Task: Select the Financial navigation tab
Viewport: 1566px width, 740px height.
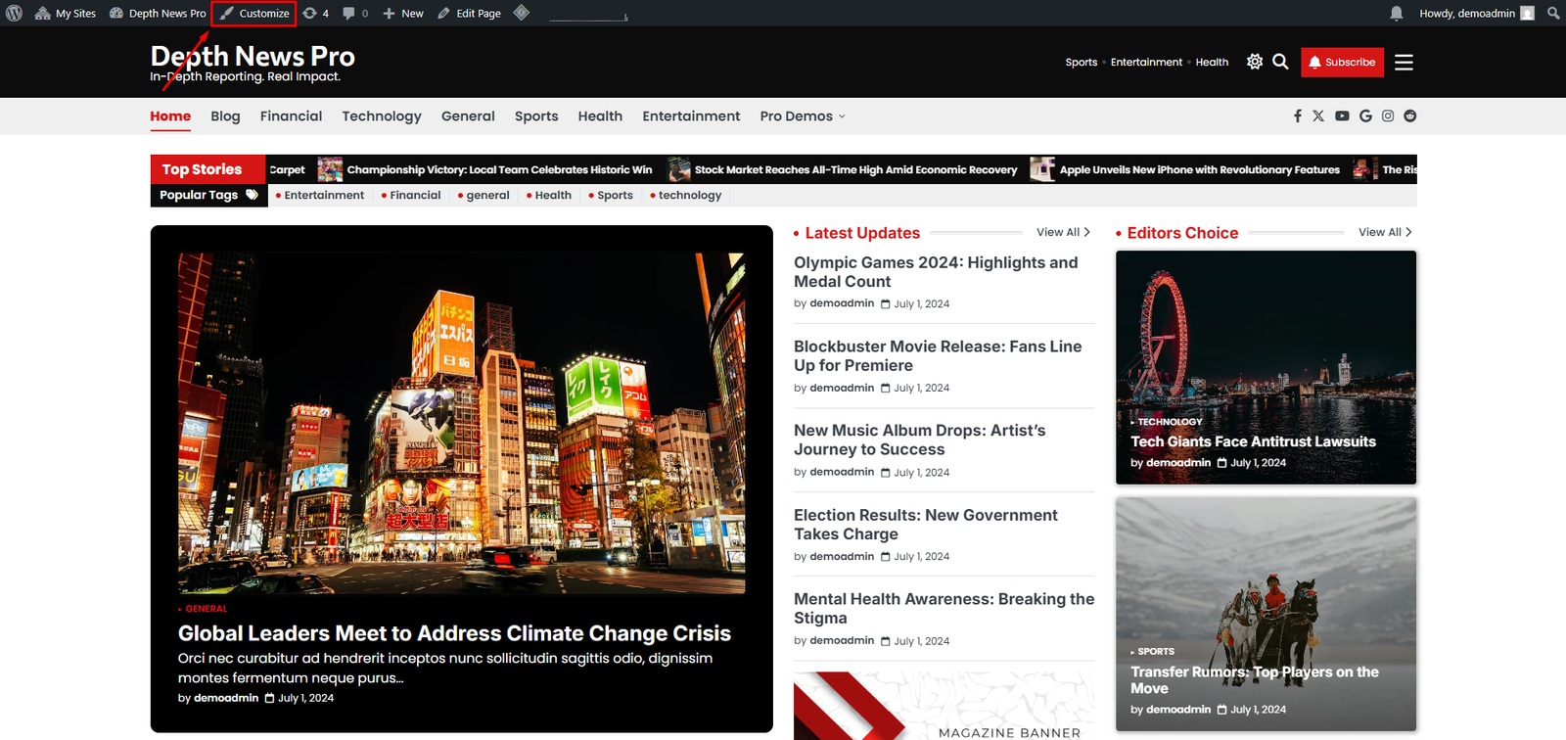Action: click(x=291, y=116)
